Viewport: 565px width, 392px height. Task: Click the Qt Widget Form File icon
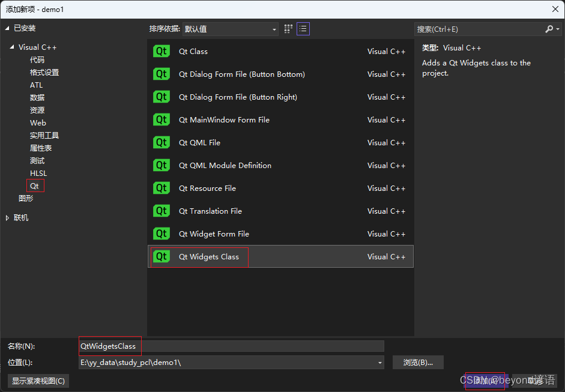(x=161, y=234)
